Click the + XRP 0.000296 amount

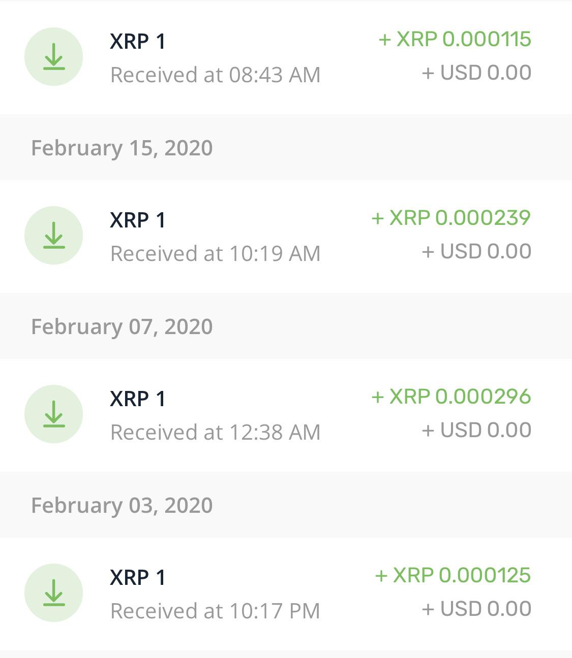(451, 397)
